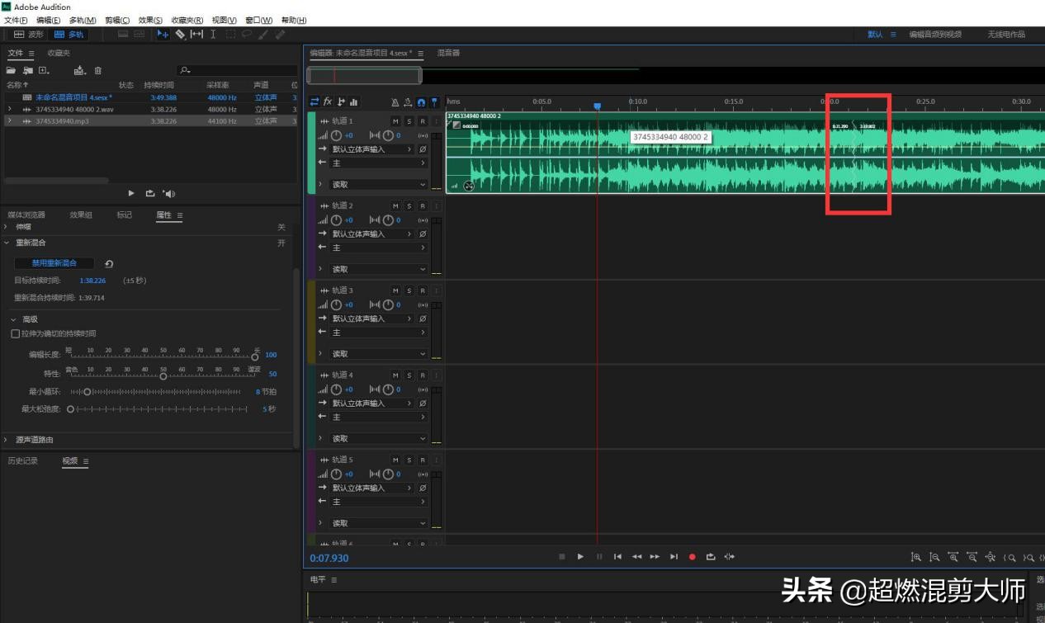Toggle snapping magnet icon

pyautogui.click(x=421, y=102)
